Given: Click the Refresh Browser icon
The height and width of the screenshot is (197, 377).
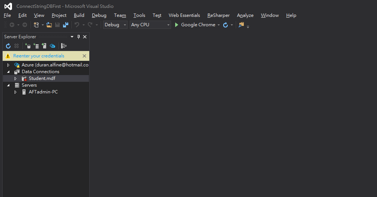Looking at the screenshot, I should (x=225, y=25).
